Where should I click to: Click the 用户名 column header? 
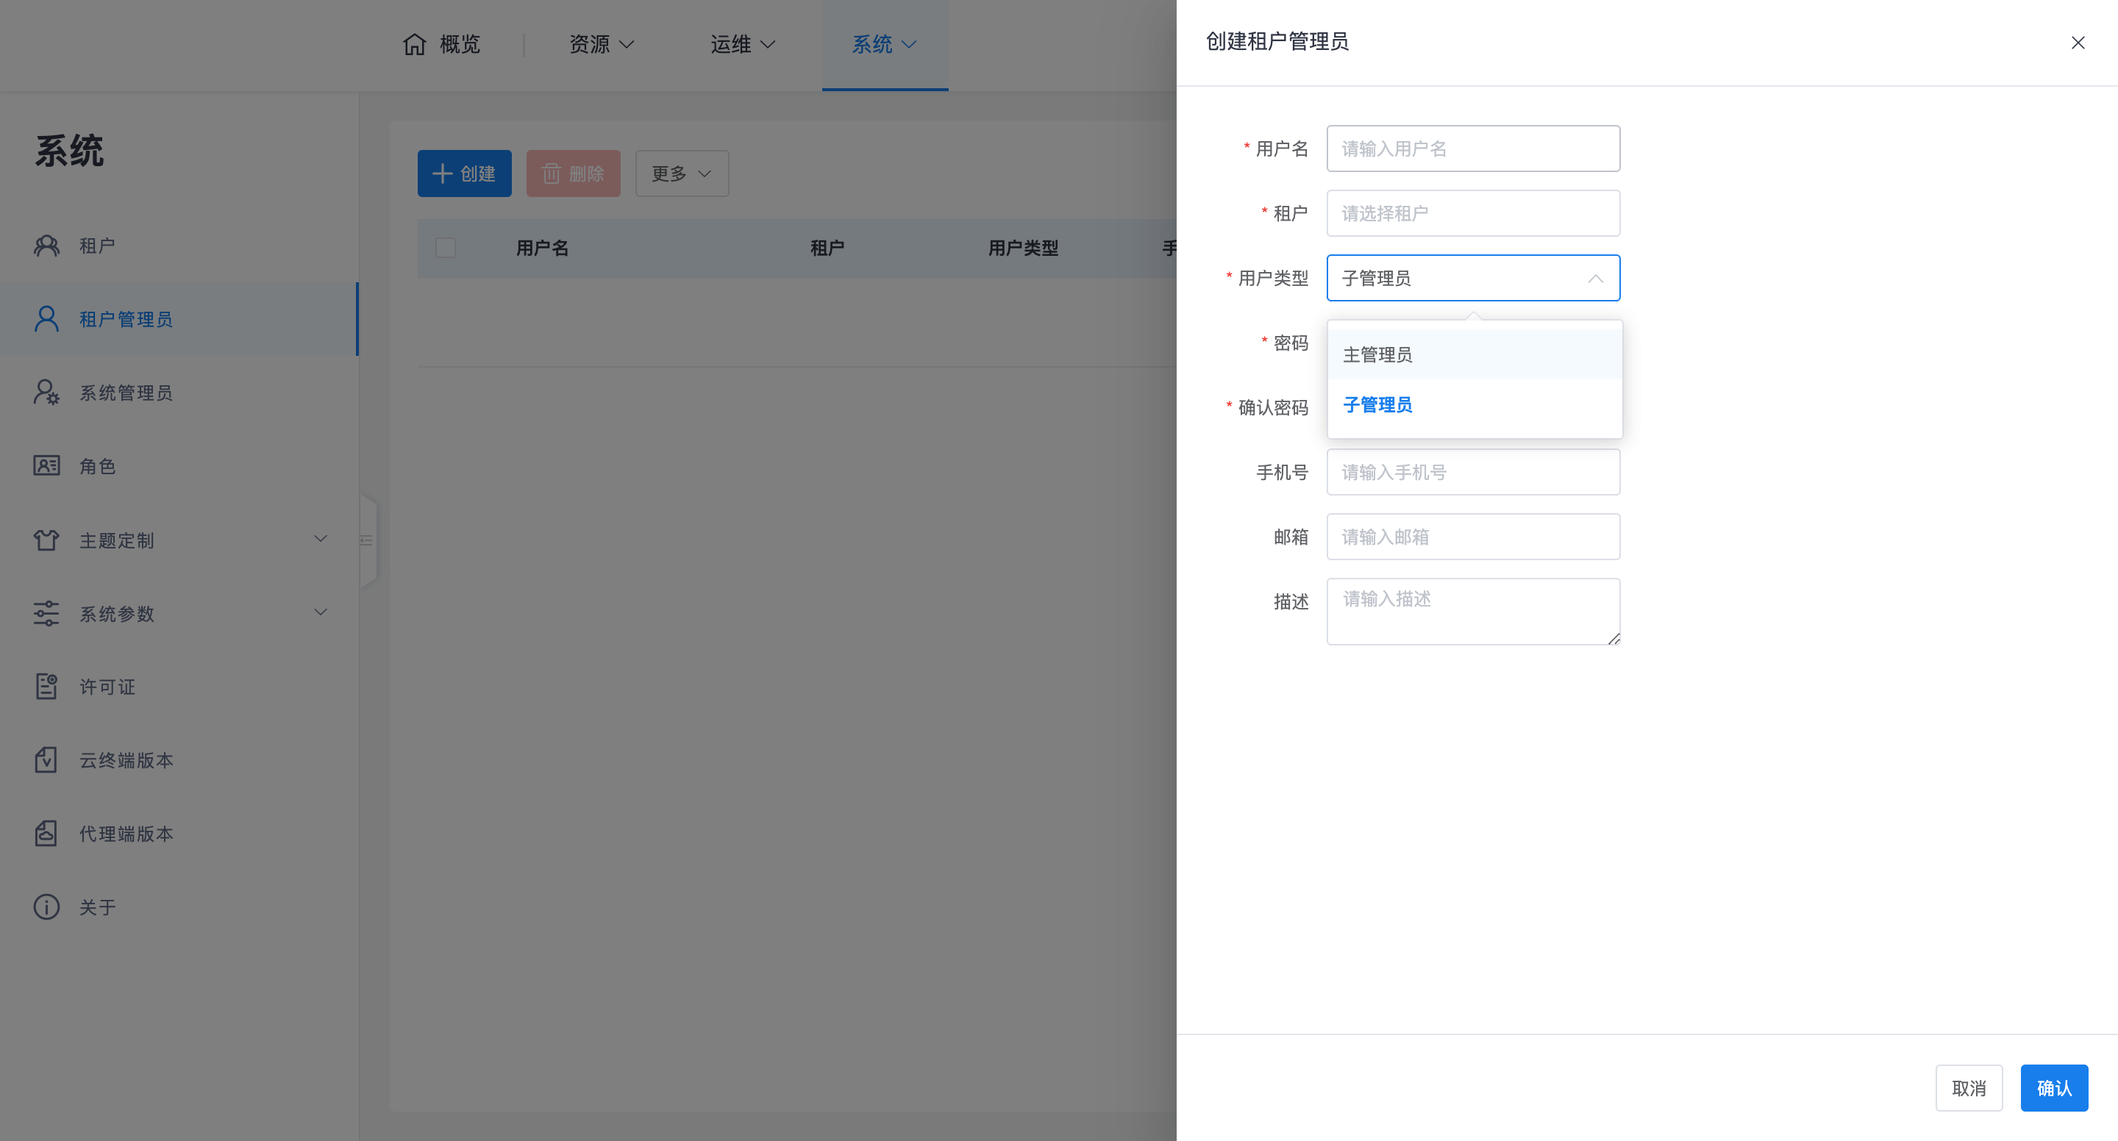pyautogui.click(x=543, y=248)
